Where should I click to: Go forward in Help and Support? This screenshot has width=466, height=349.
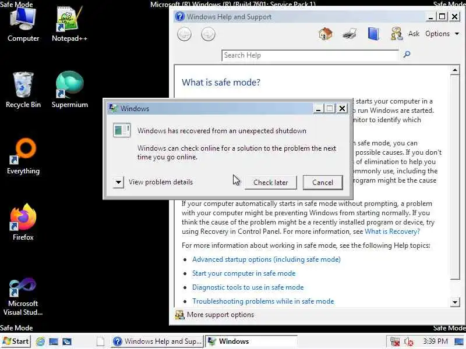coord(208,34)
